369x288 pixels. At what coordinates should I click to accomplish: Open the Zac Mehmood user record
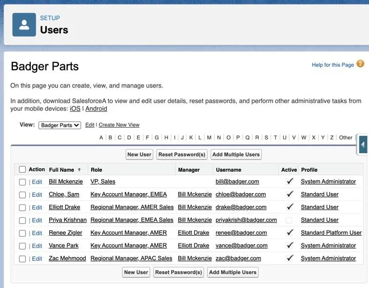pos(67,258)
